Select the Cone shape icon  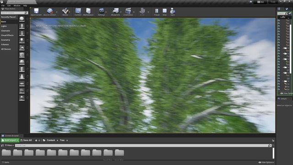[22, 77]
